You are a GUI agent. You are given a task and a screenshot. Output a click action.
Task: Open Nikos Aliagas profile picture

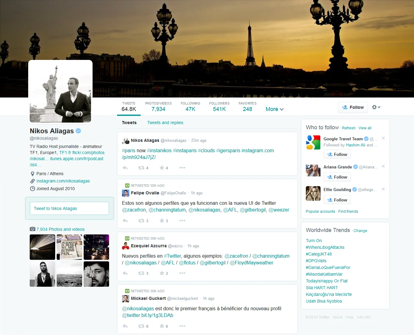60,92
